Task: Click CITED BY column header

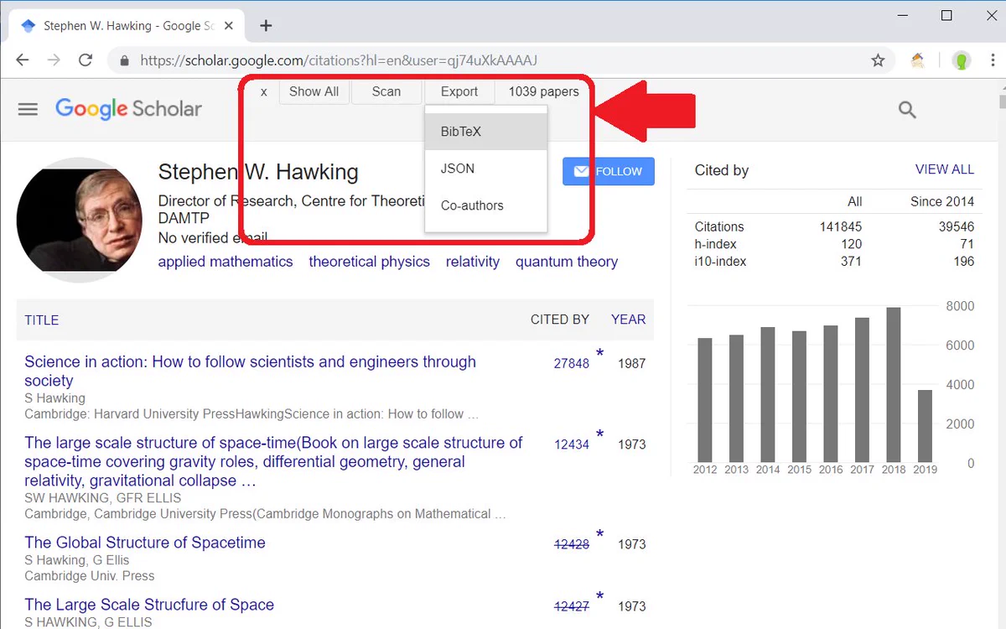Action: point(560,320)
